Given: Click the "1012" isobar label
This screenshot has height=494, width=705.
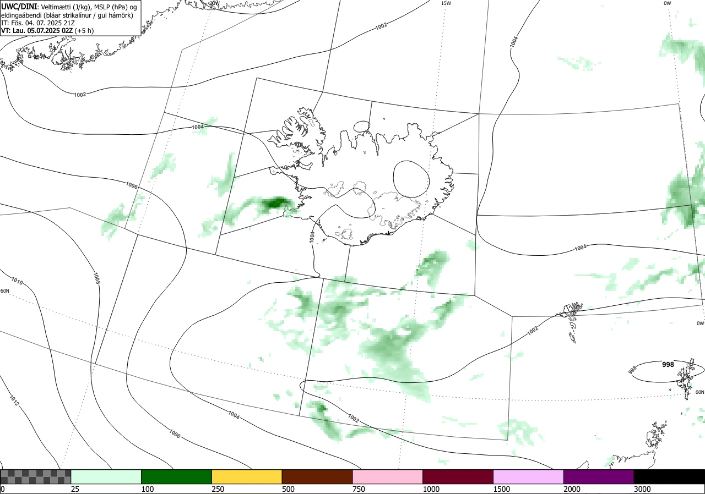Looking at the screenshot, I should 14,400.
